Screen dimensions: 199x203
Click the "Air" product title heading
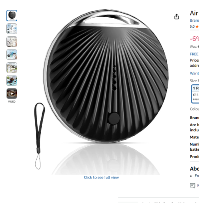click(194, 13)
